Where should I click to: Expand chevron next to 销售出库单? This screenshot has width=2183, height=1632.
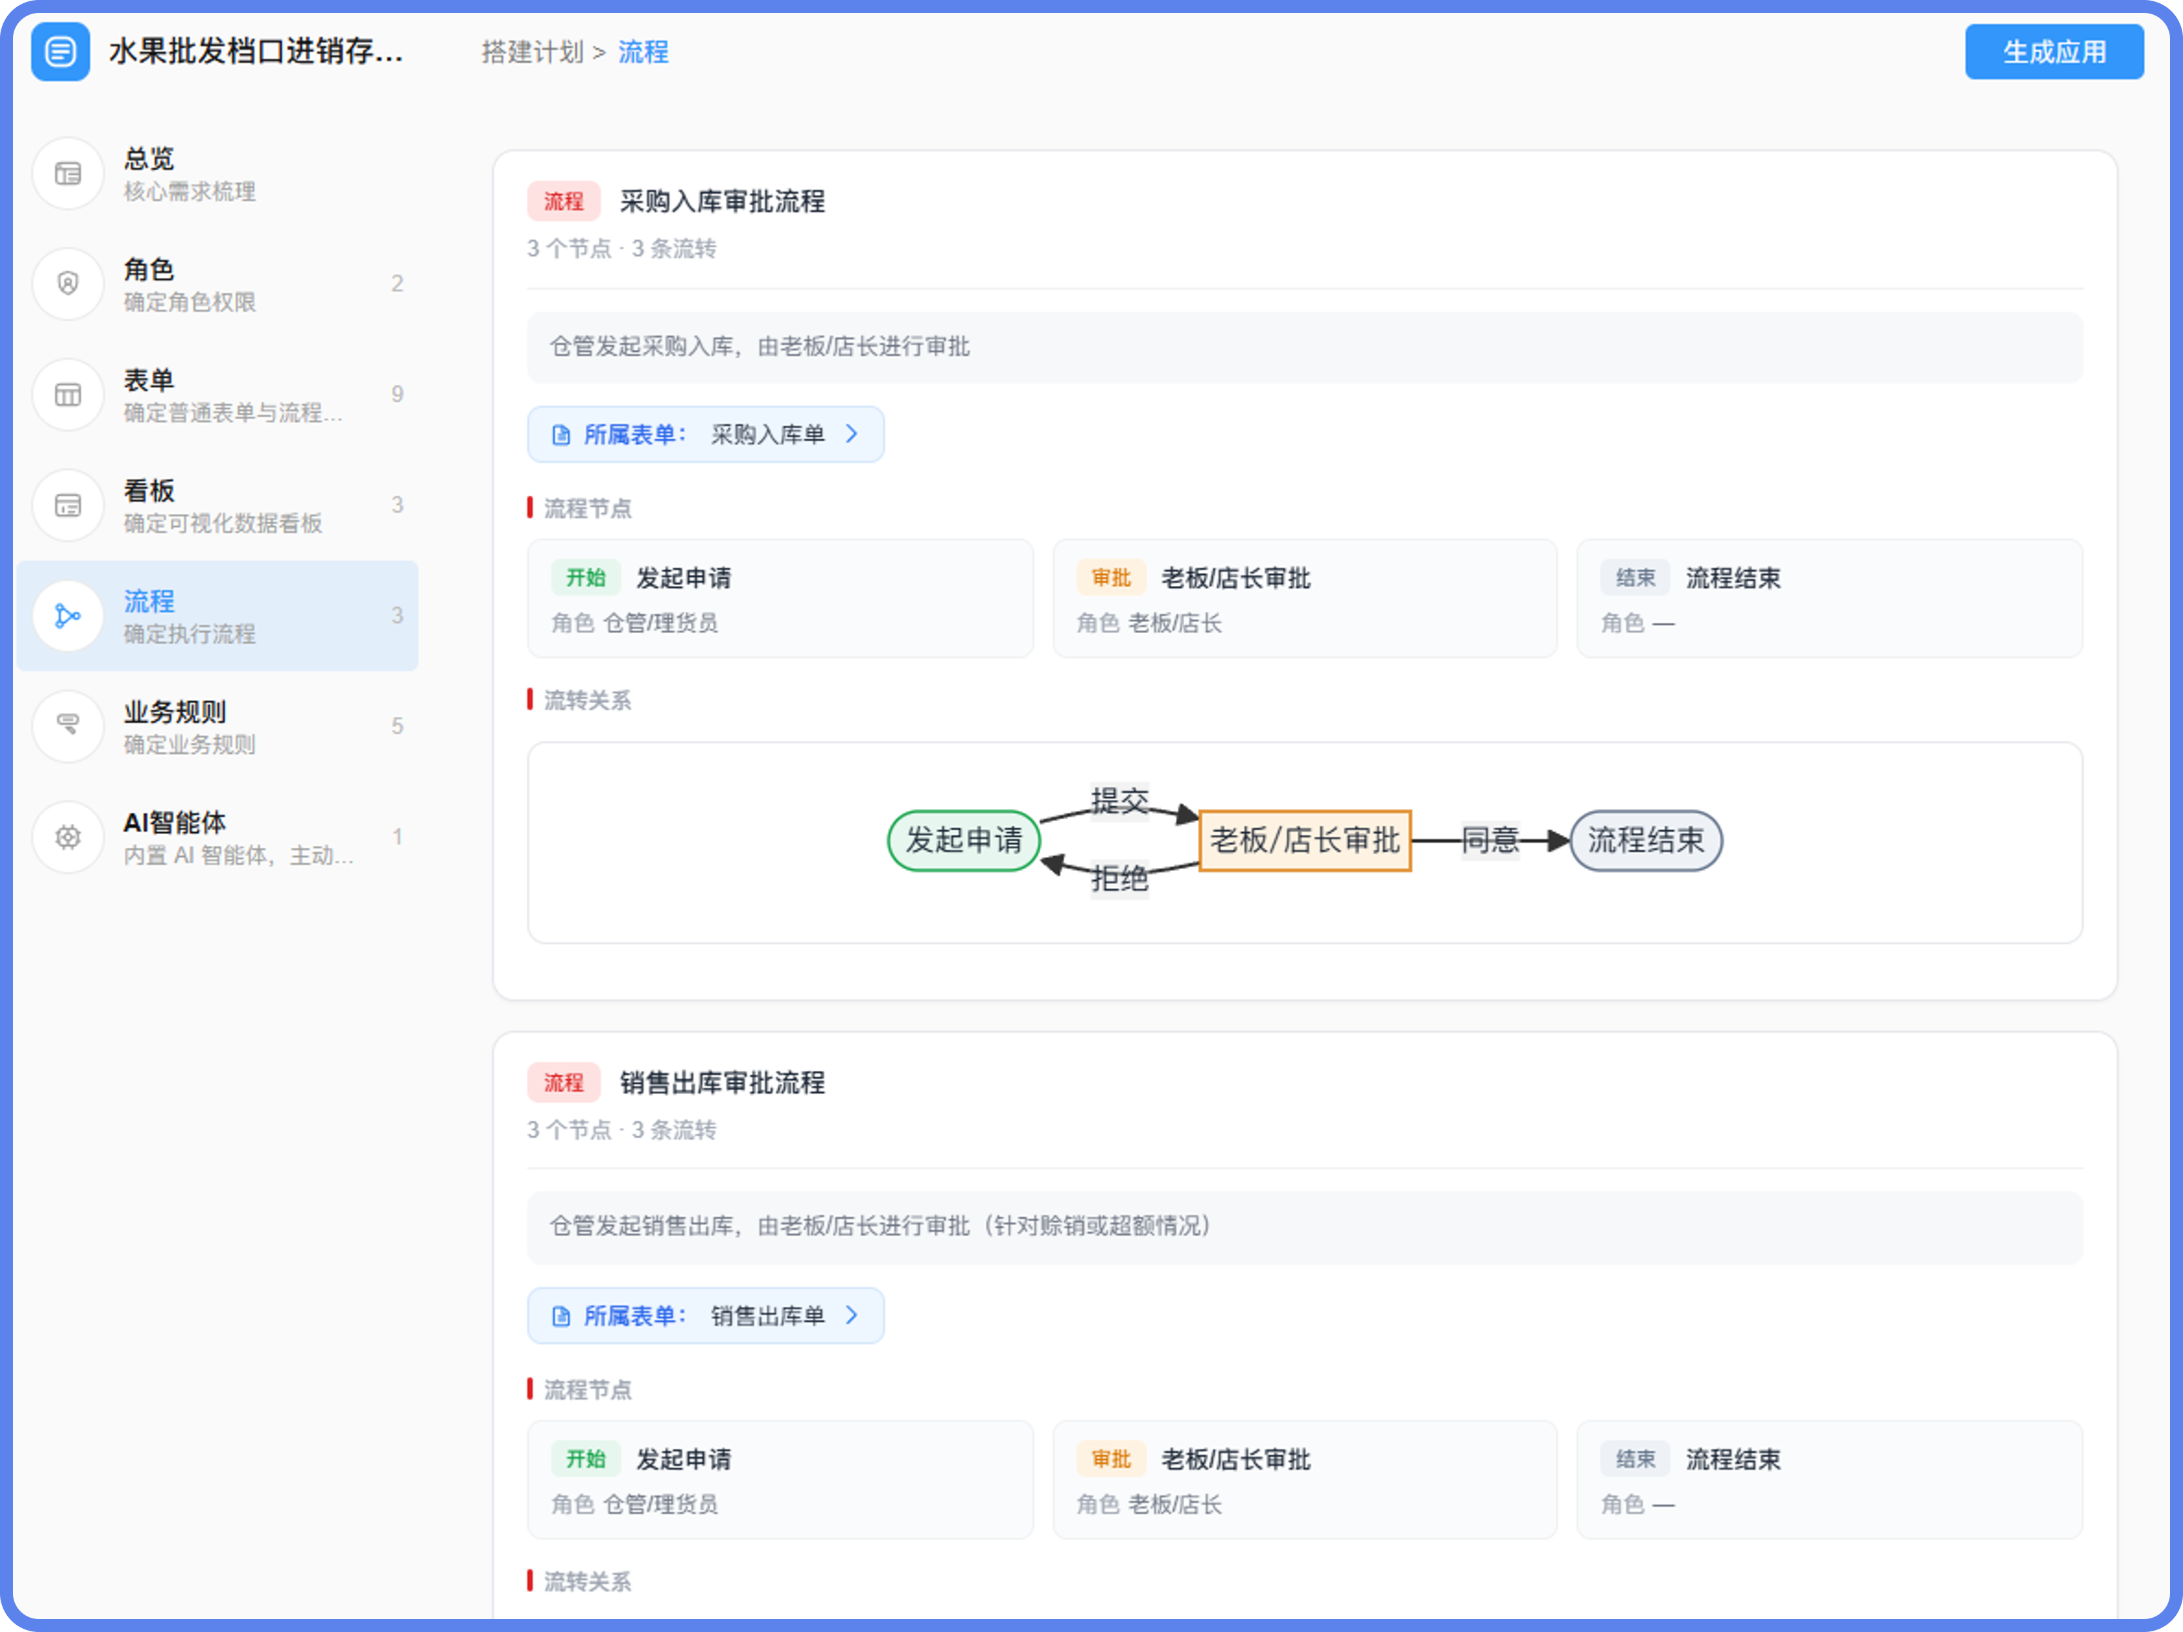tap(852, 1315)
